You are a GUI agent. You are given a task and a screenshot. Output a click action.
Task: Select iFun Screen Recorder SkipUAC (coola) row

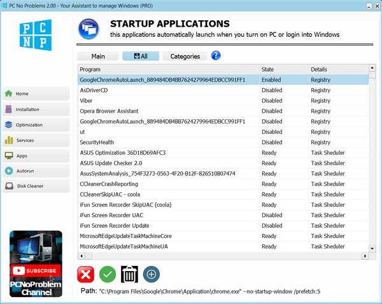point(223,205)
